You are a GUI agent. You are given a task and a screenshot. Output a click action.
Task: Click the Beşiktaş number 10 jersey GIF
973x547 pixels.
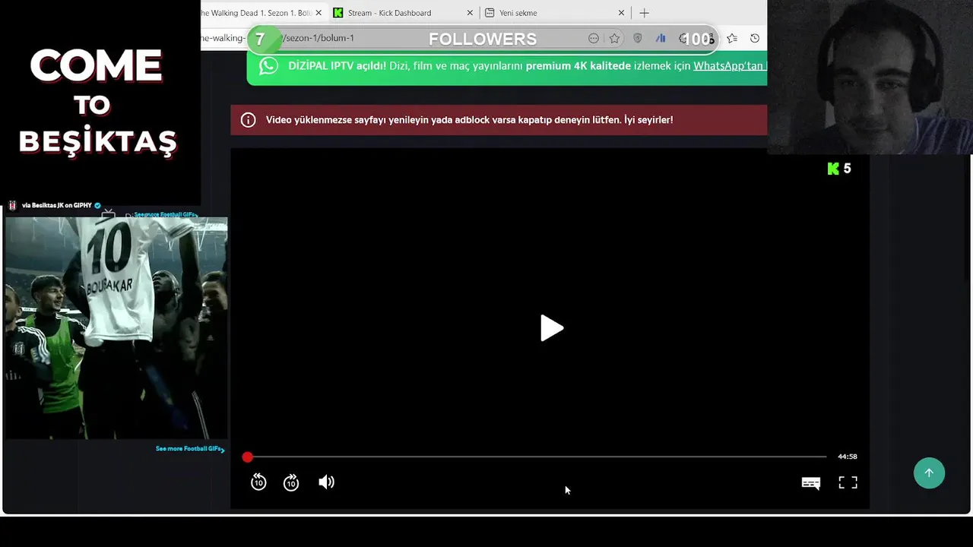pyautogui.click(x=116, y=328)
